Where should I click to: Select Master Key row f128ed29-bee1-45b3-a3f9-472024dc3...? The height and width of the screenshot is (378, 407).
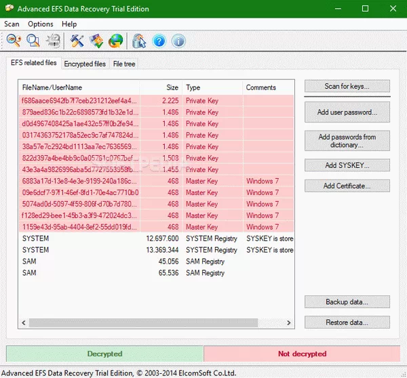pyautogui.click(x=156, y=215)
